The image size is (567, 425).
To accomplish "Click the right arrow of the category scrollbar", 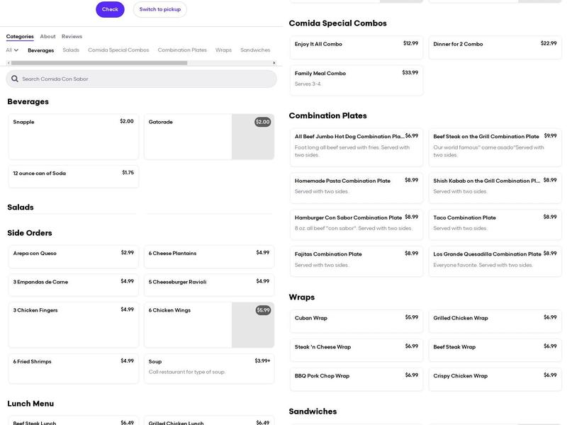I will click(274, 63).
